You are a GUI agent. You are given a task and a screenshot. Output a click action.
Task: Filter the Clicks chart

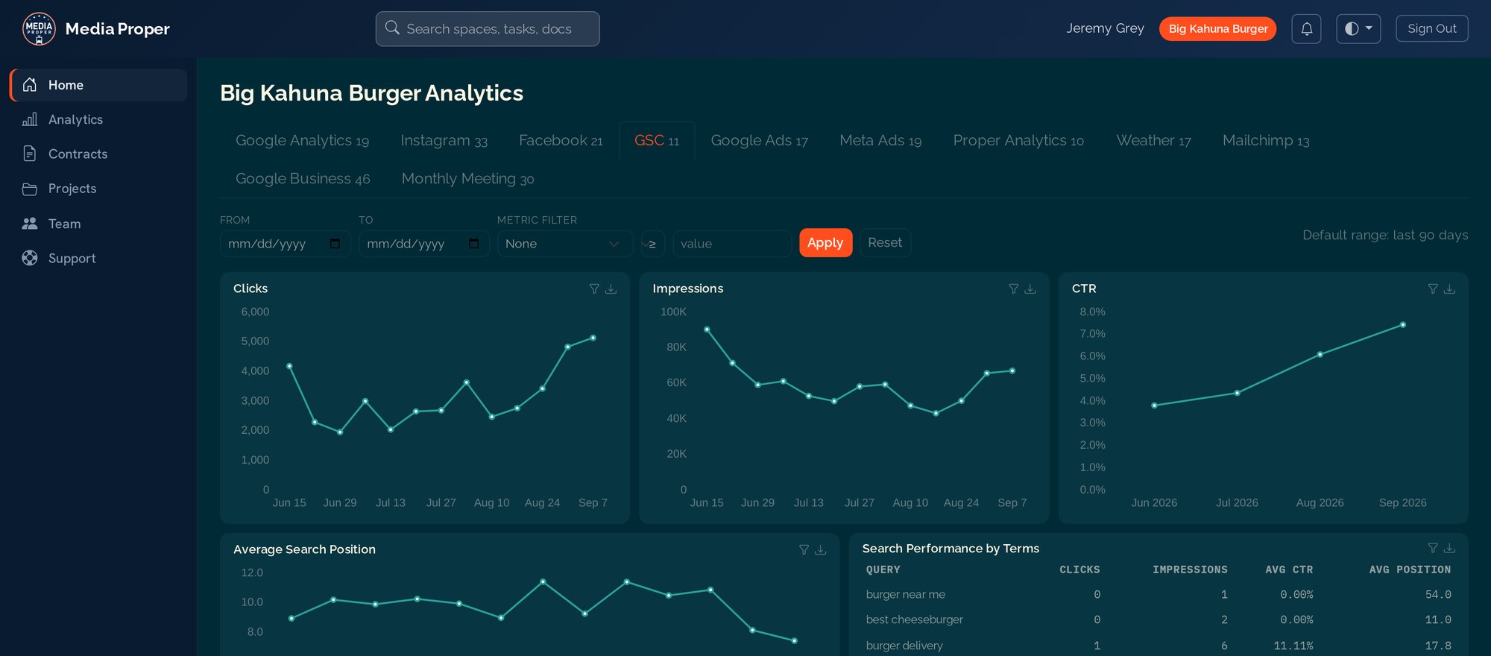point(594,288)
